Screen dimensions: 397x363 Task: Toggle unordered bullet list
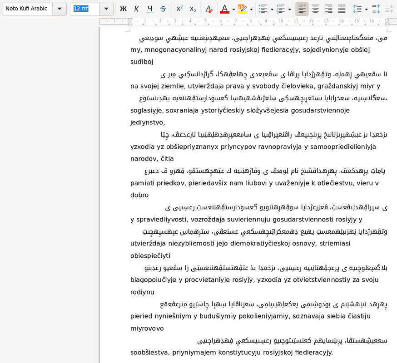(x=263, y=9)
